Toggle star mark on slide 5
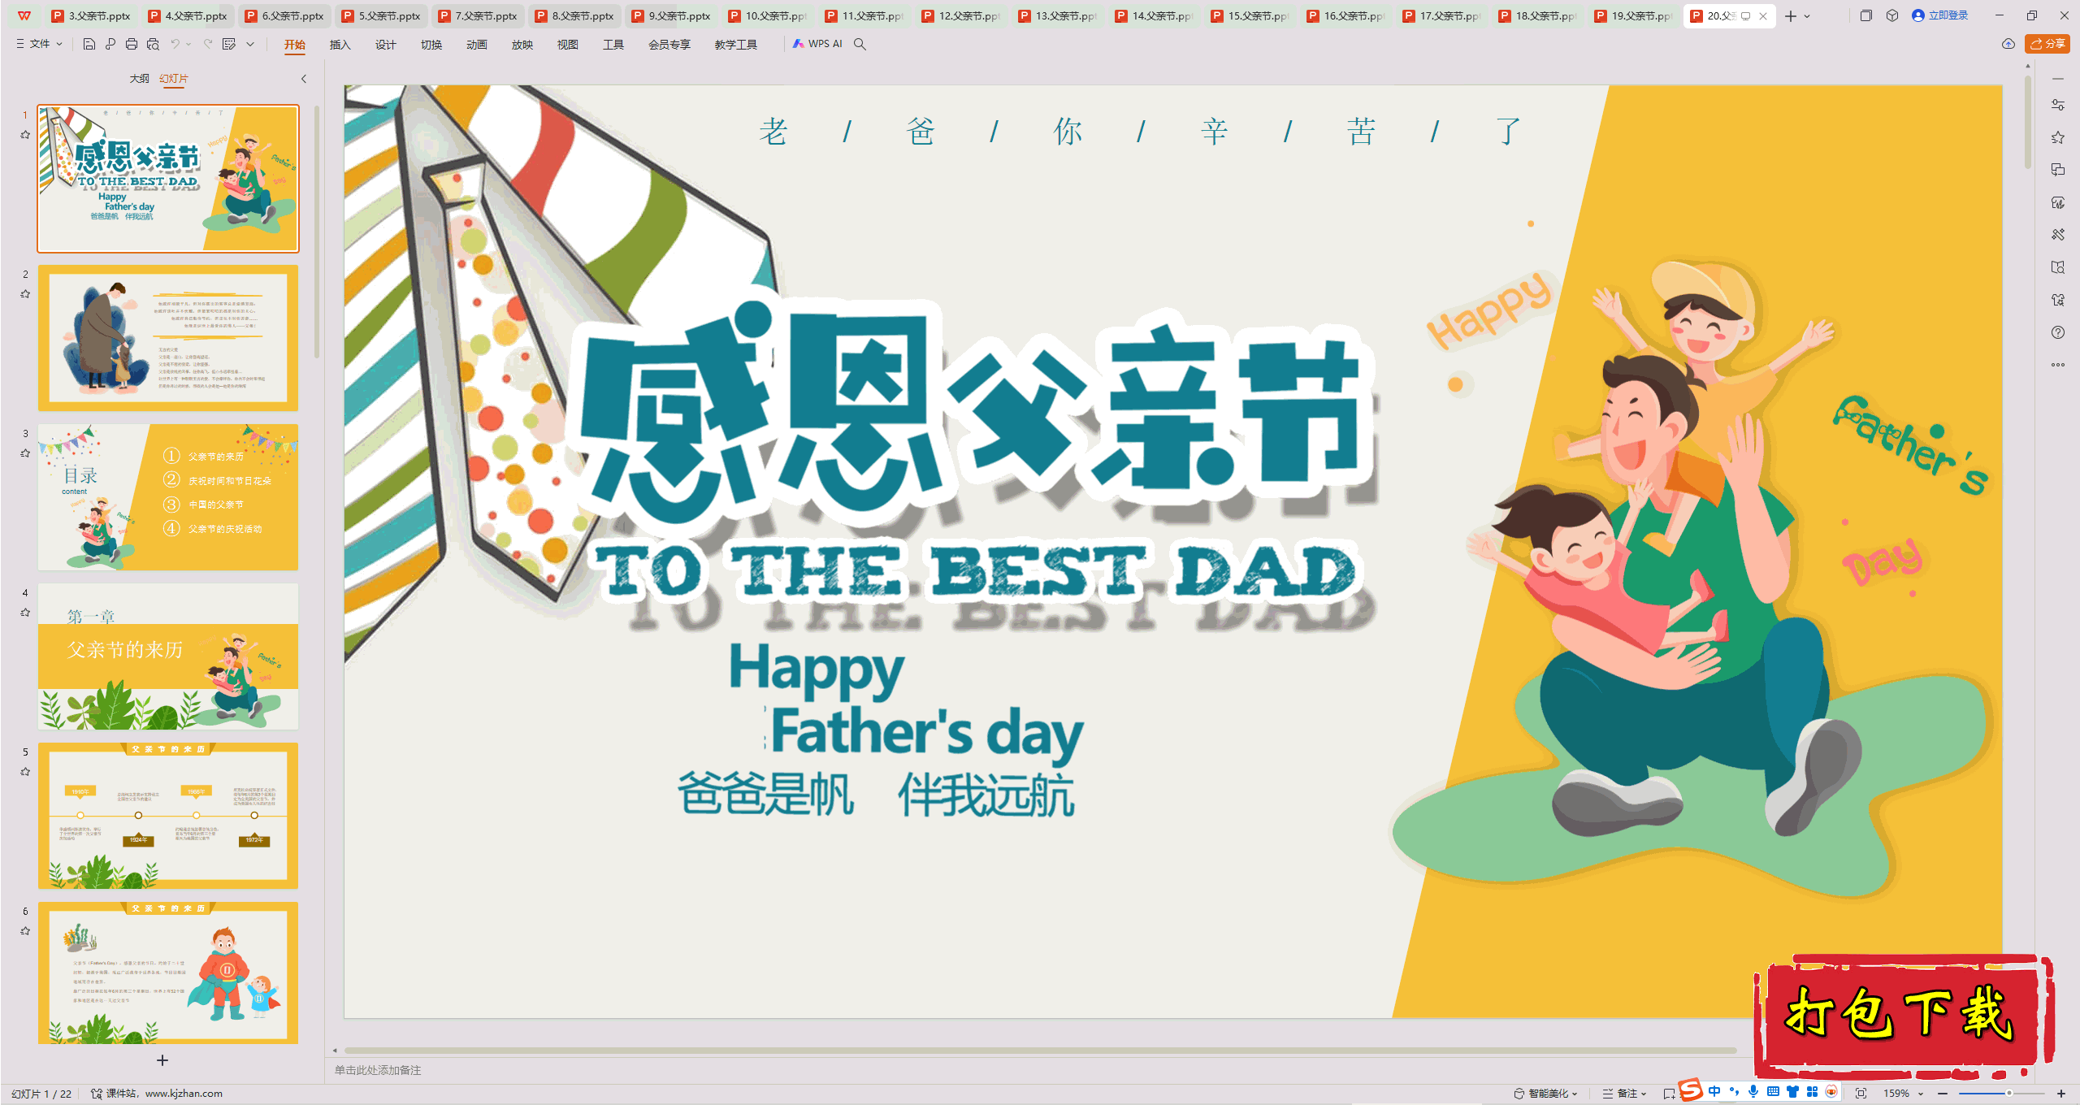2080x1105 pixels. pyautogui.click(x=25, y=772)
